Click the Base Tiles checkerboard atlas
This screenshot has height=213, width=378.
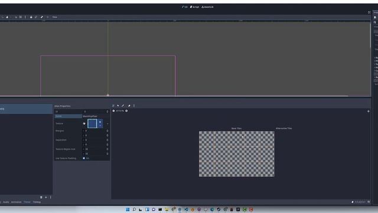[236, 154]
